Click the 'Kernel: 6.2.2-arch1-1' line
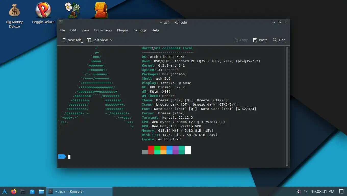The height and width of the screenshot is (196, 347). [163, 65]
